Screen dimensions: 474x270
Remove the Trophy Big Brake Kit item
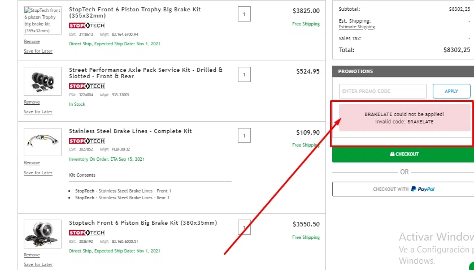coord(32,41)
